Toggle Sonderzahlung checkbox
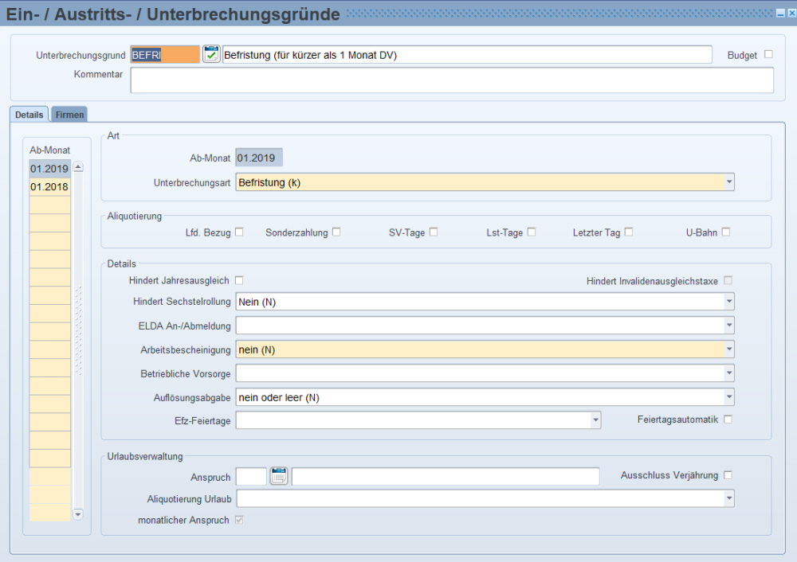This screenshot has height=562, width=797. [x=336, y=232]
